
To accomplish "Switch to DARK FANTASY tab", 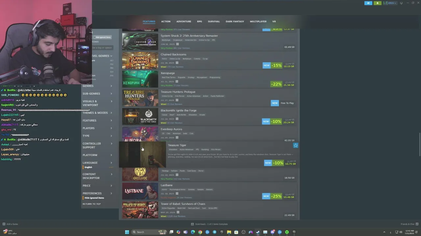I will coord(235,22).
